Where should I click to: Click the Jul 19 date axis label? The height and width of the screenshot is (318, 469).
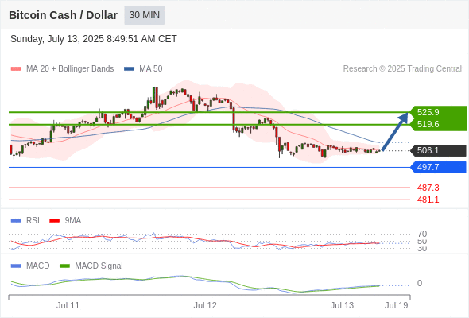tap(397, 305)
